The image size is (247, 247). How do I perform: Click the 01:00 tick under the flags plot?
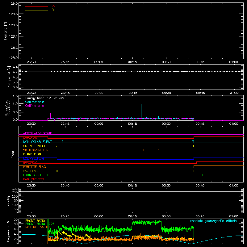[x=234, y=186]
